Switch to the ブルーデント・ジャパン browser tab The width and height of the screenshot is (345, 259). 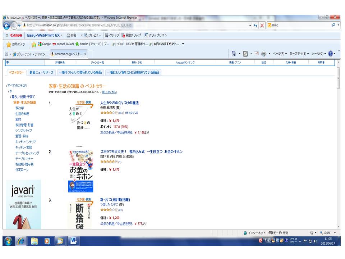31,54
